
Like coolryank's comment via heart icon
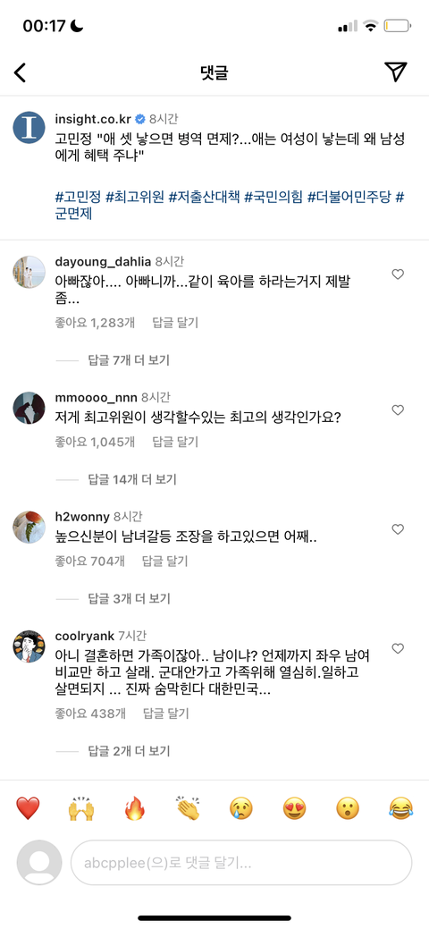pos(399,649)
